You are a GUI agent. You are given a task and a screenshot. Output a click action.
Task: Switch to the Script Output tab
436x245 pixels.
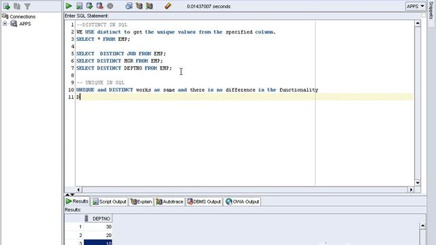[109, 201]
